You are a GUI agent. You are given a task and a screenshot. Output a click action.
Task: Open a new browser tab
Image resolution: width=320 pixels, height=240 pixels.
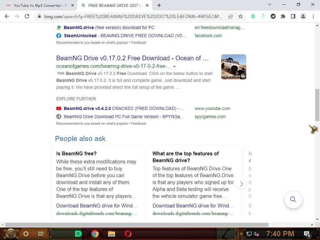coord(159,6)
